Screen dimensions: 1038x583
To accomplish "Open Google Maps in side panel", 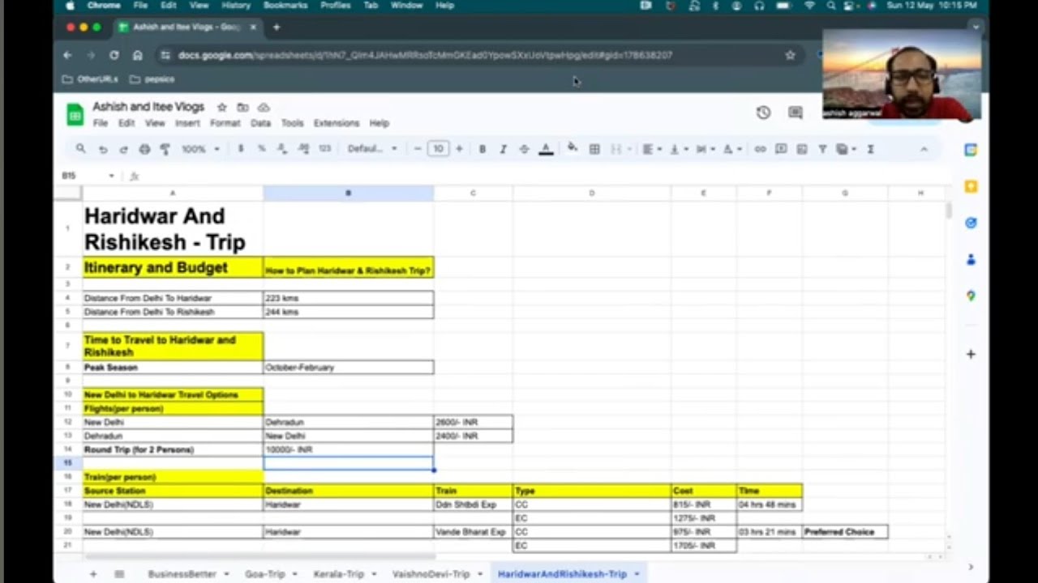I will [971, 296].
